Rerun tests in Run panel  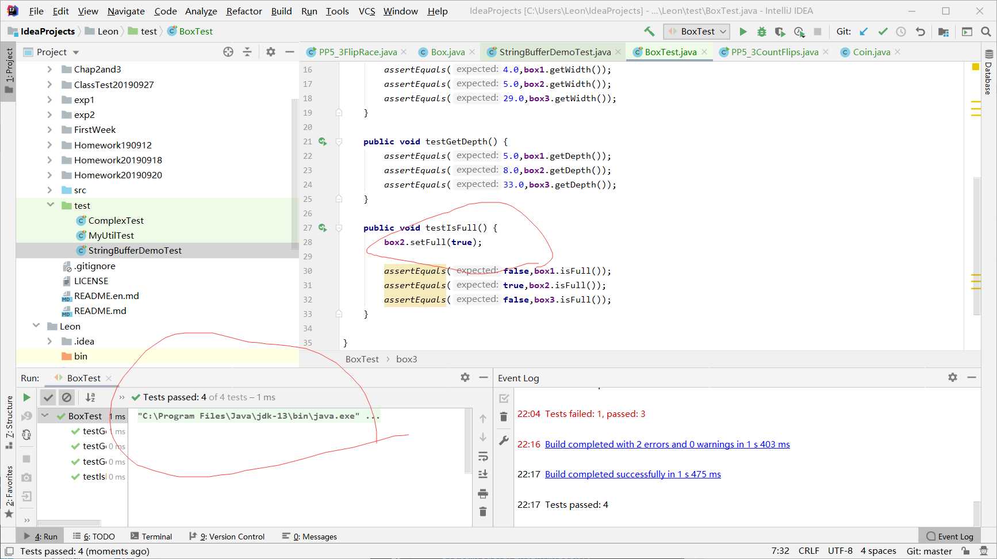pyautogui.click(x=26, y=397)
